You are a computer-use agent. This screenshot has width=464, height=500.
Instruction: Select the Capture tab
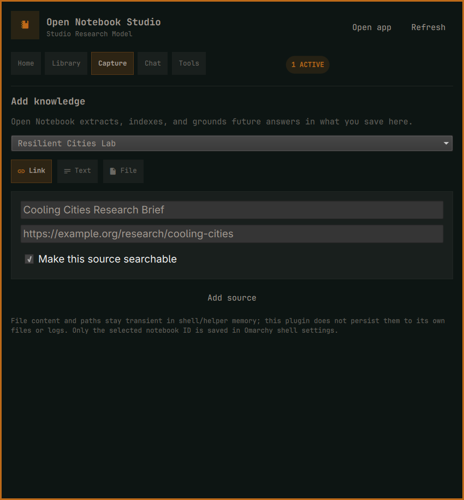(x=112, y=63)
